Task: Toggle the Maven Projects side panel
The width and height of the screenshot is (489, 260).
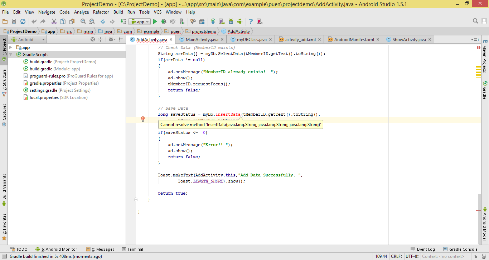Action: (x=485, y=56)
